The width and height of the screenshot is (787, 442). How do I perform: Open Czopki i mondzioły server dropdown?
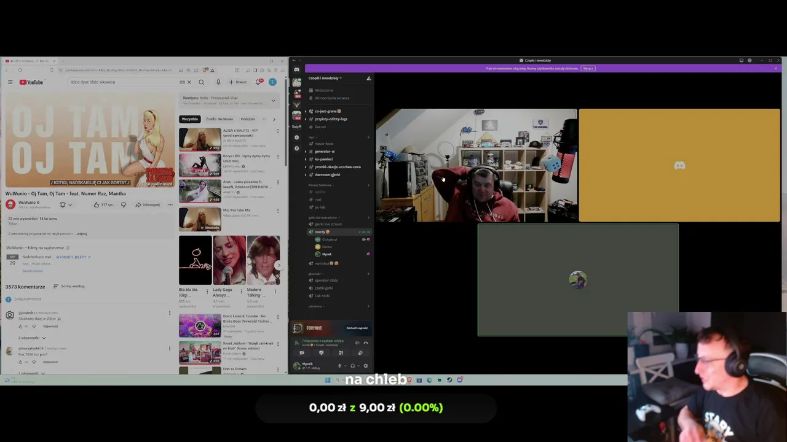pos(326,78)
